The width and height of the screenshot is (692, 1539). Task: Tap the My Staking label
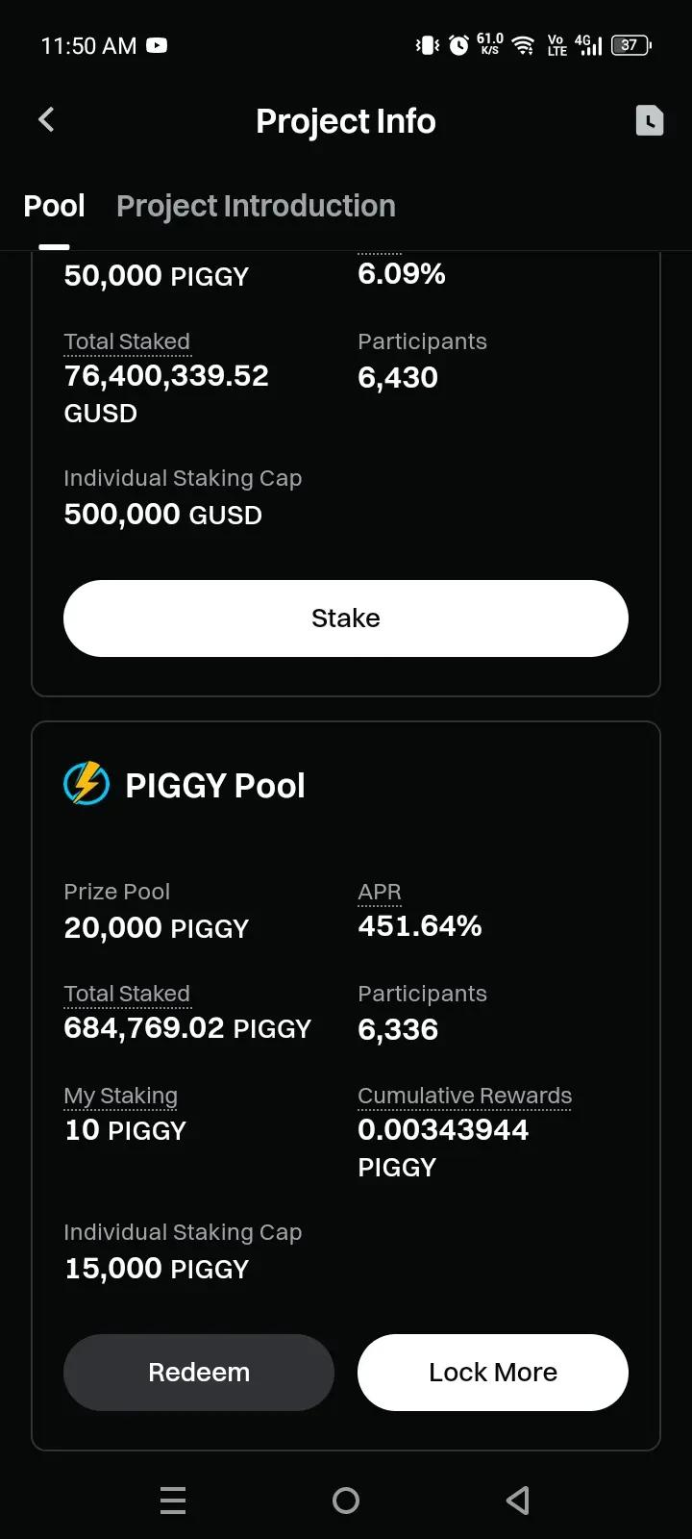[121, 1096]
